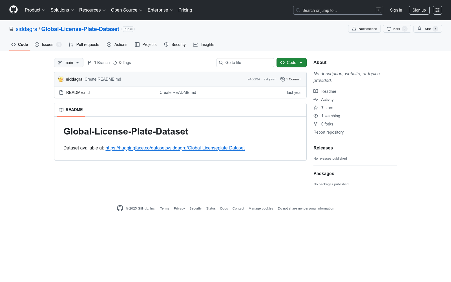
Task: Expand the Resources menu
Action: click(x=92, y=10)
